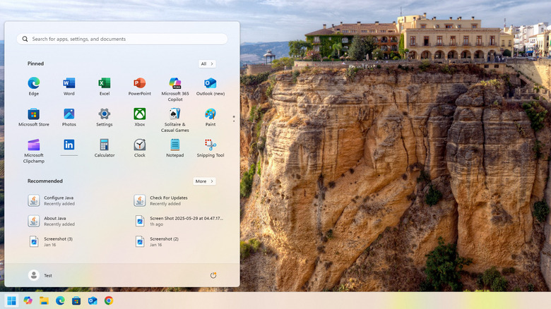Expand the All apps list
Viewport: 551px width, 309px height.
click(206, 63)
